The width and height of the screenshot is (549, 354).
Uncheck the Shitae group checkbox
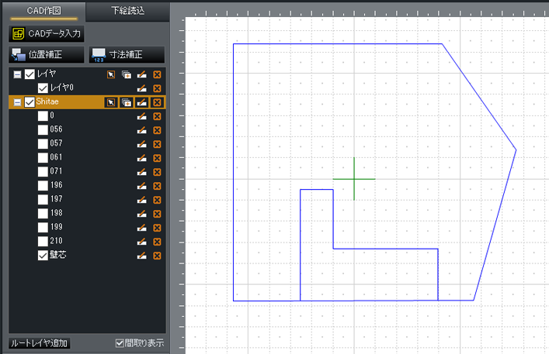[30, 102]
